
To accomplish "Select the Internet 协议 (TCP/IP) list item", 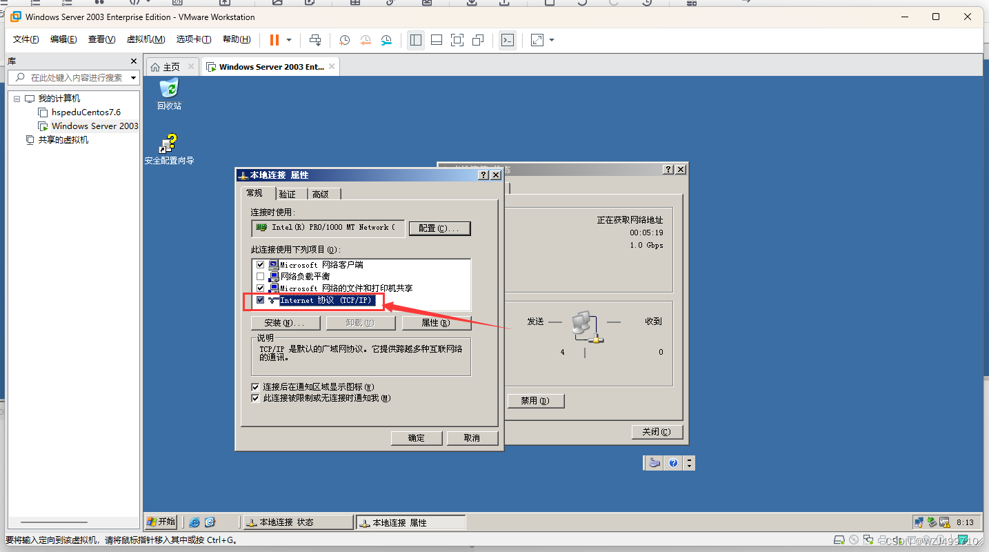I will 327,300.
